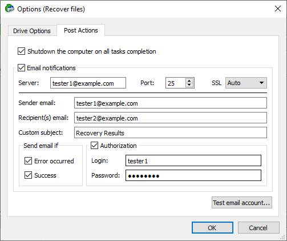The image size is (287, 241).
Task: Uncheck the Success email option
Action: coord(28,175)
